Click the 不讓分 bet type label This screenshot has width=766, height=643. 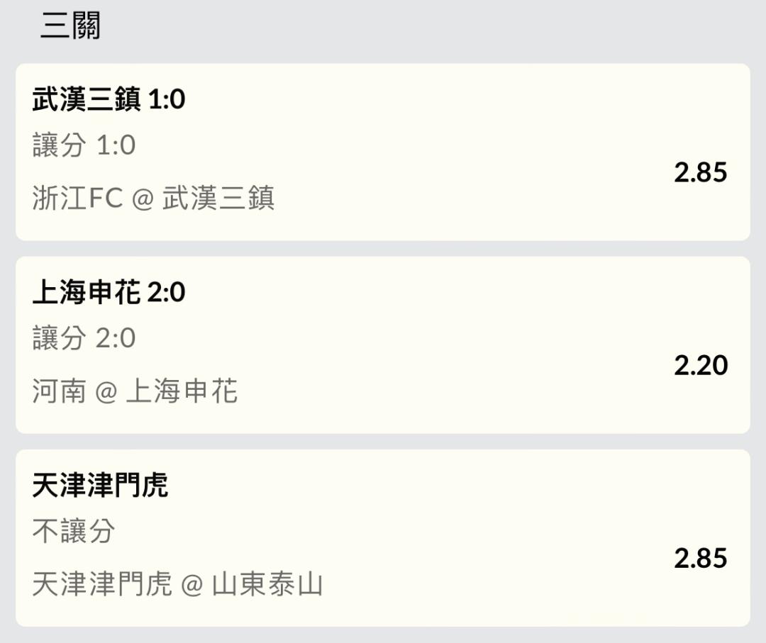[74, 531]
